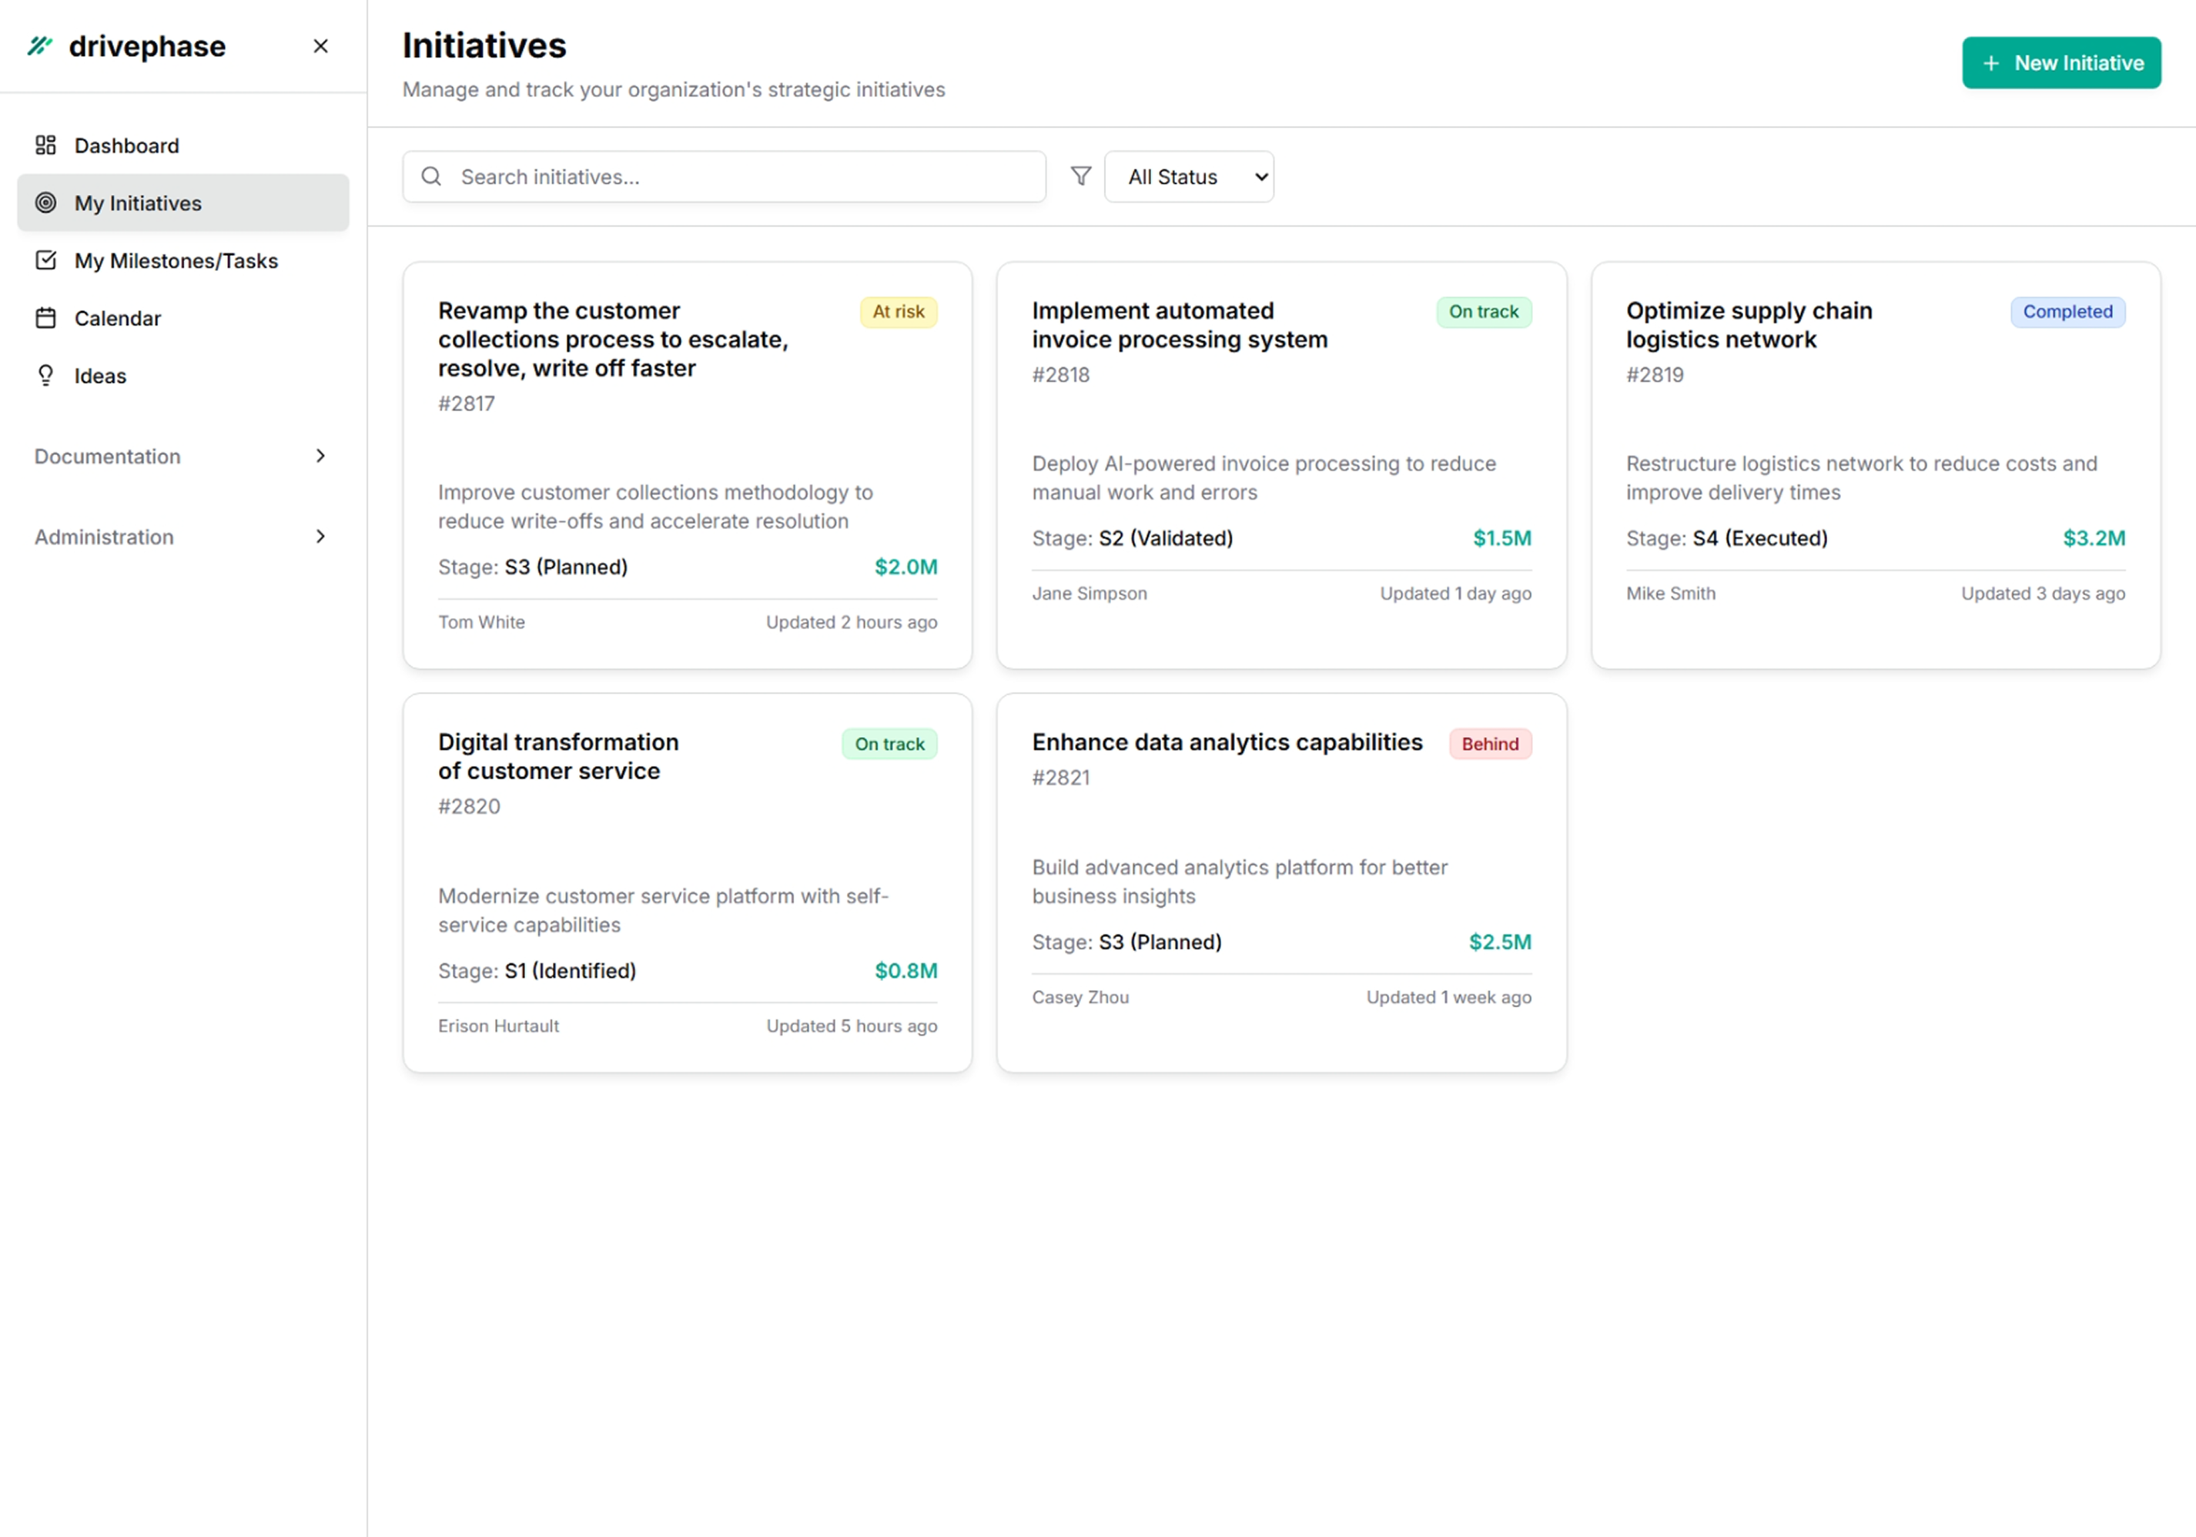This screenshot has height=1537, width=2196.
Task: Click the search magnifier icon
Action: pos(431,176)
